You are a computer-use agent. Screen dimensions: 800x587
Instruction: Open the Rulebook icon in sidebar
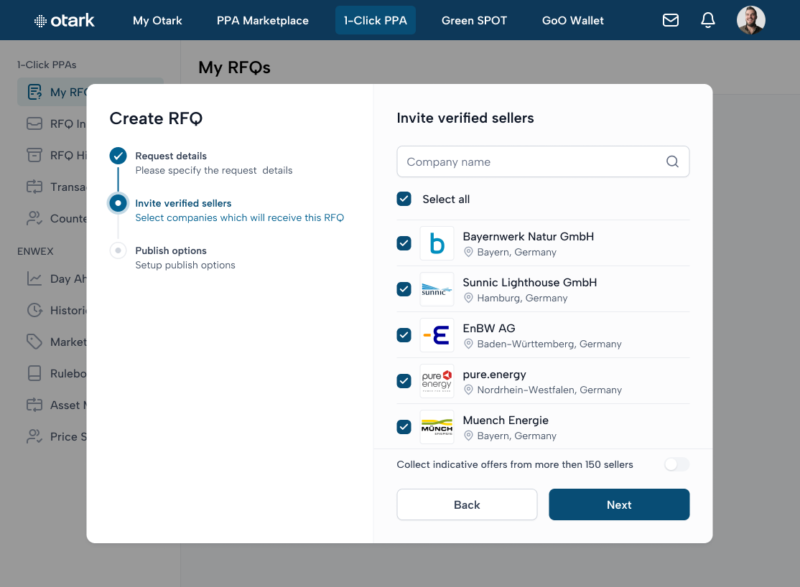(34, 373)
